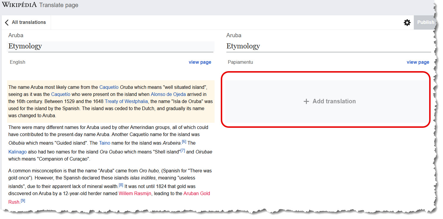Click the italic word Oibubia
The width and height of the screenshot is (443, 219).
(17, 143)
